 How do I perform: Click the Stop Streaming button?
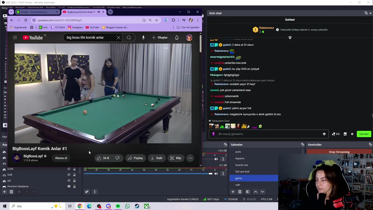339,152
